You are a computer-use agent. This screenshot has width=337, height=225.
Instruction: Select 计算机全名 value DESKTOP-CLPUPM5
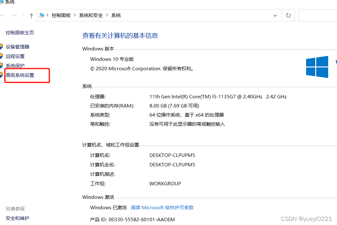pos(172,164)
